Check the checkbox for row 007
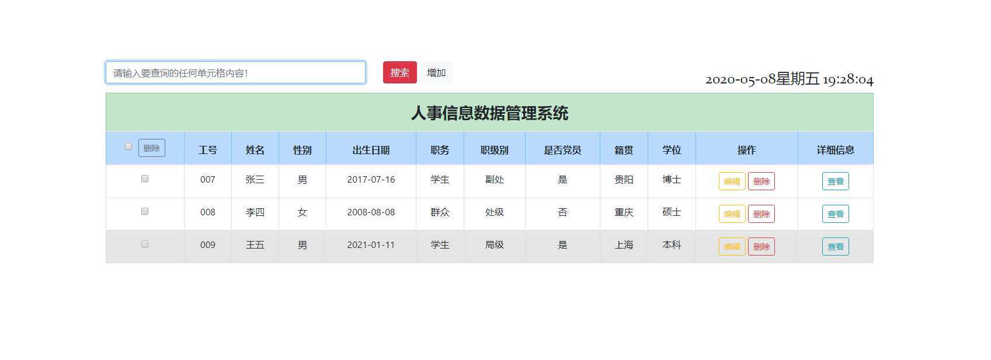This screenshot has height=360, width=991. tap(145, 179)
